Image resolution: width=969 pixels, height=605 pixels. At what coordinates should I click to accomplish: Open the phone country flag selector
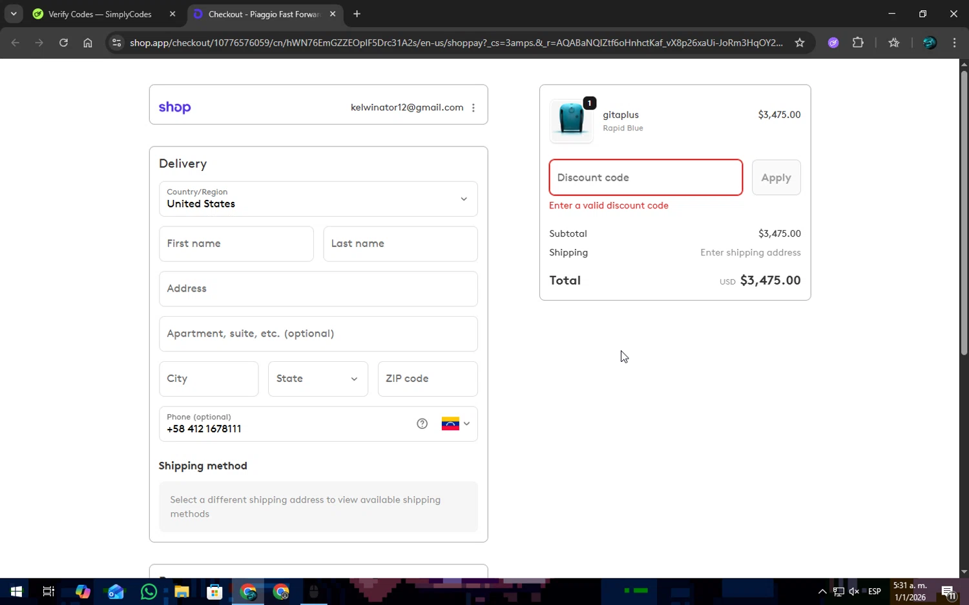point(456,424)
